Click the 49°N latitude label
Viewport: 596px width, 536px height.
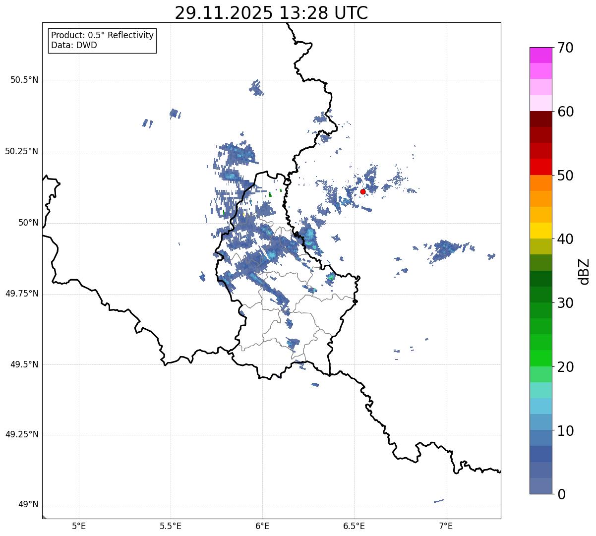click(x=28, y=505)
